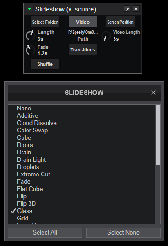Image resolution: width=168 pixels, height=246 pixels.
Task: Choose the Flip 3D transition
Action: (27, 203)
